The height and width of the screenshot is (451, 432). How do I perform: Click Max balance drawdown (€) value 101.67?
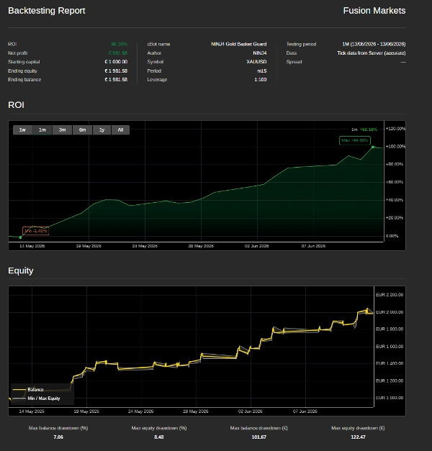pyautogui.click(x=259, y=437)
